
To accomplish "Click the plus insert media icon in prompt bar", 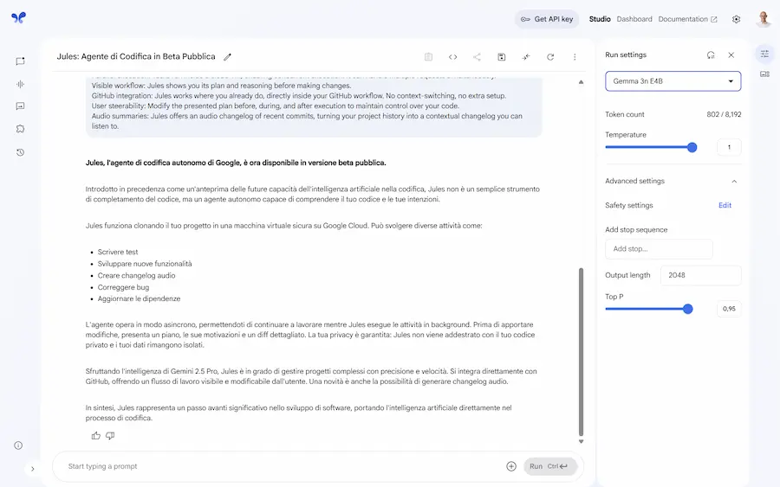I will pyautogui.click(x=511, y=466).
